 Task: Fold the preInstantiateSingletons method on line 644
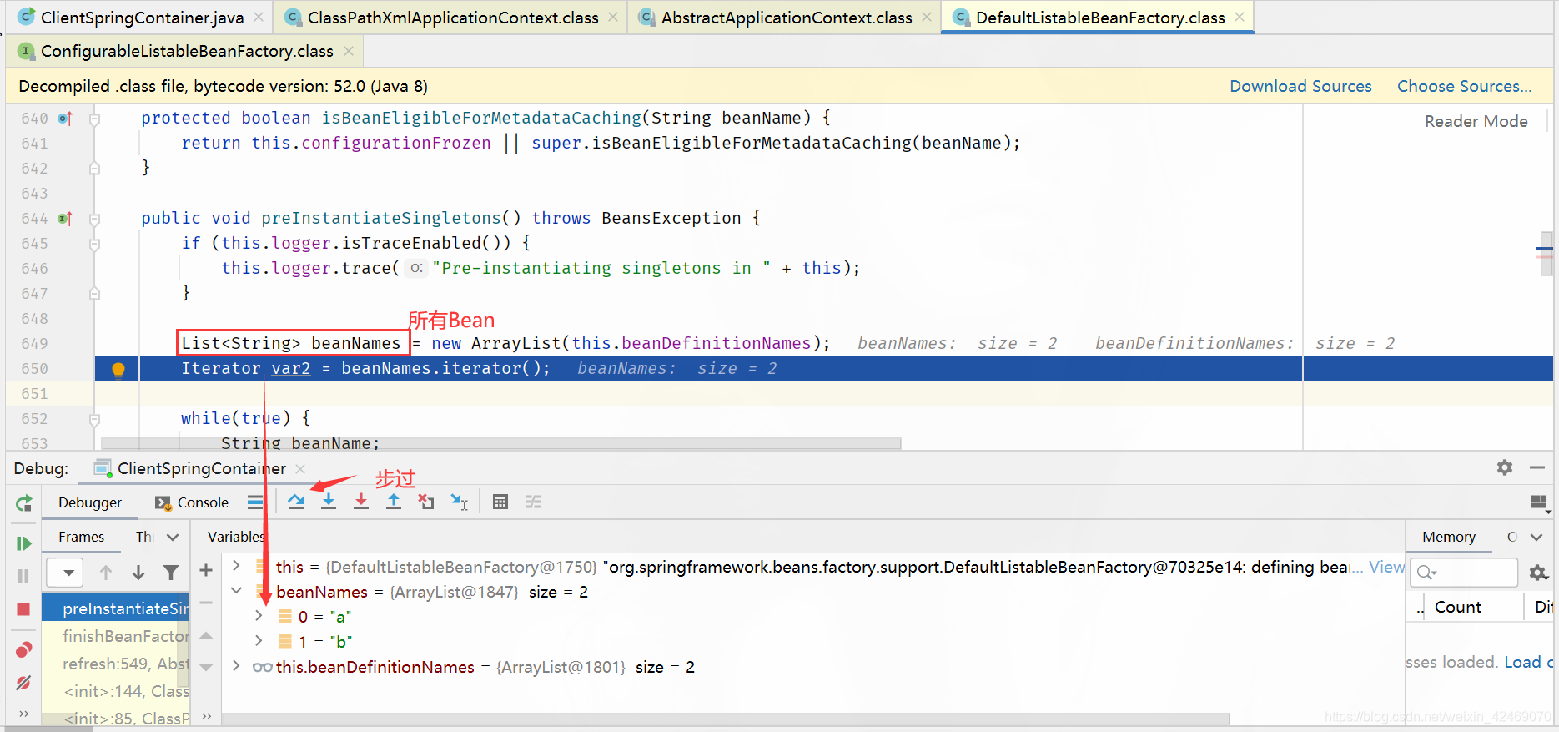[x=94, y=220]
